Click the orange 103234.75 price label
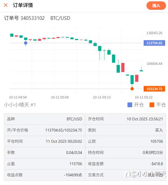This screenshot has width=168, height=185. pos(154,89)
